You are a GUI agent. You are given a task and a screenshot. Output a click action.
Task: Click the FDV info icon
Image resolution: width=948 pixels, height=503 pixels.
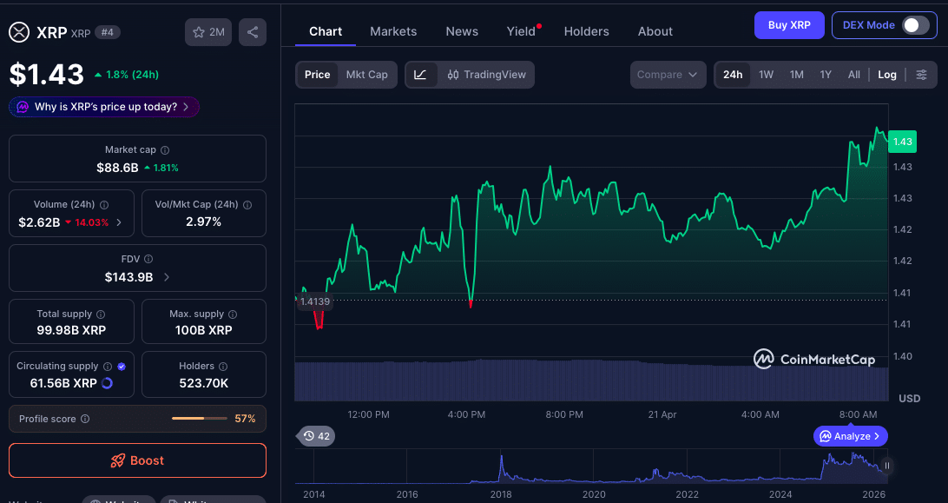tap(148, 259)
